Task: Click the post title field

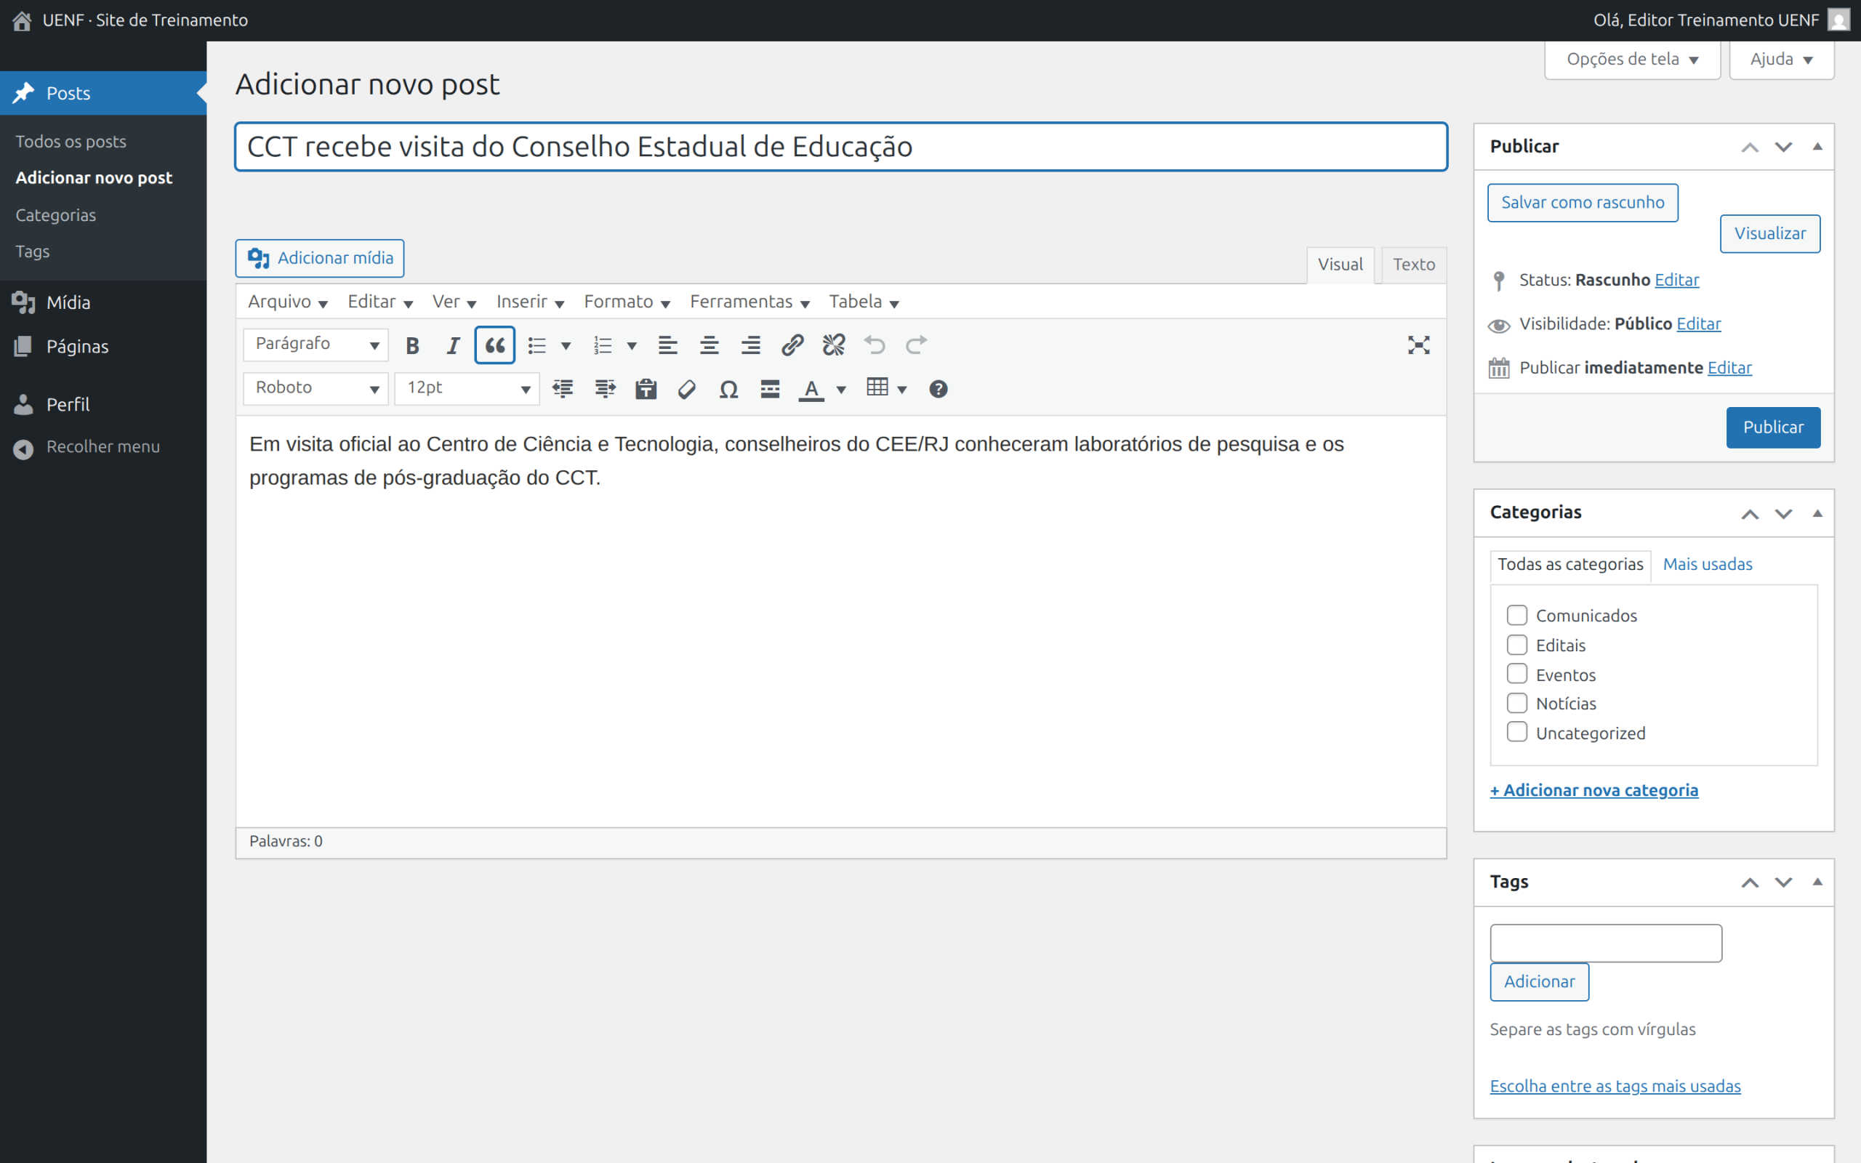Action: (841, 147)
